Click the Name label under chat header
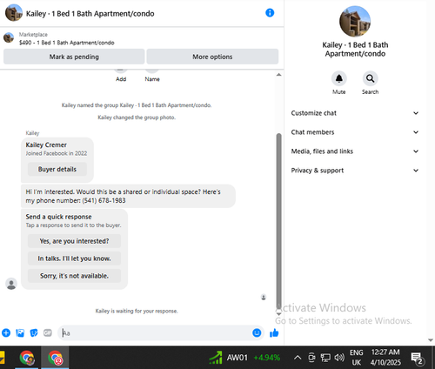This screenshot has width=435, height=369. [152, 79]
